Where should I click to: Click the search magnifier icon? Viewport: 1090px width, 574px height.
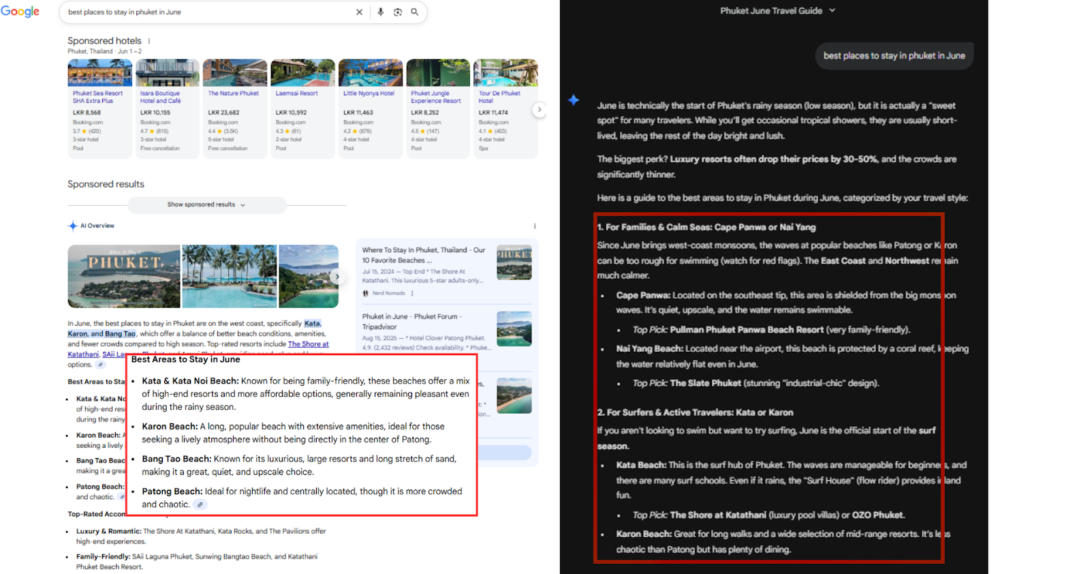click(x=414, y=12)
